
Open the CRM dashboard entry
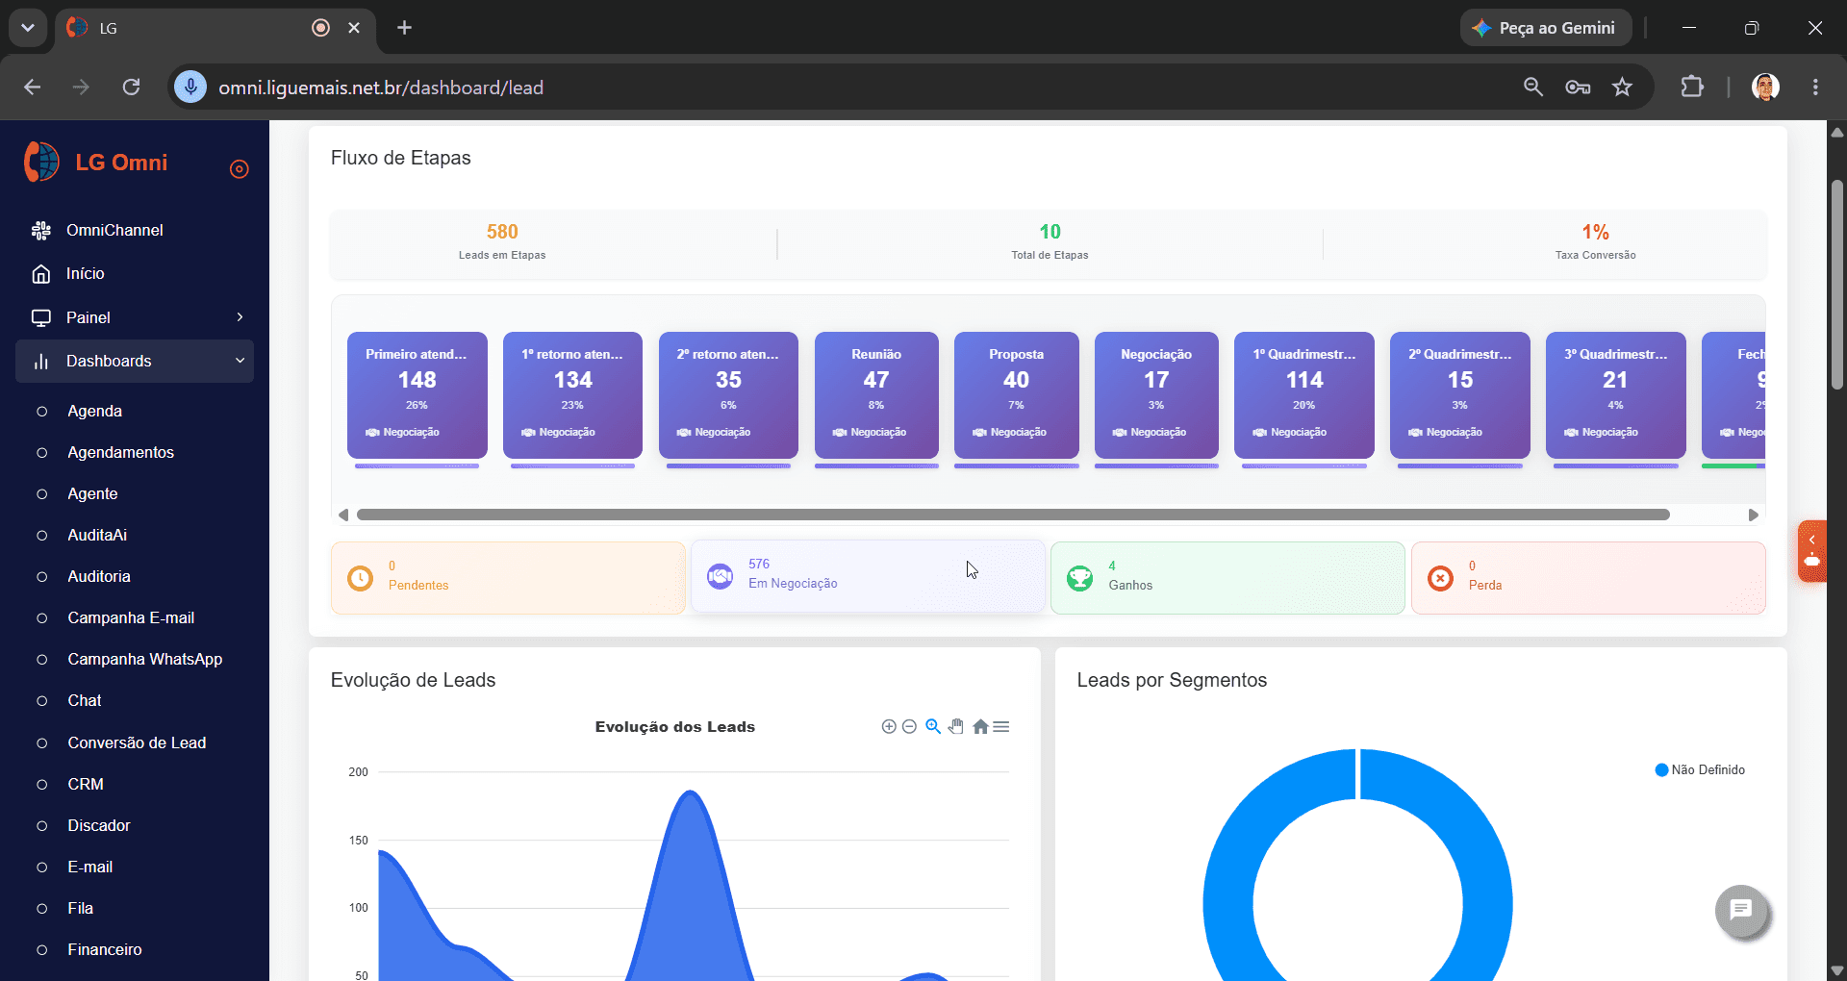click(86, 784)
